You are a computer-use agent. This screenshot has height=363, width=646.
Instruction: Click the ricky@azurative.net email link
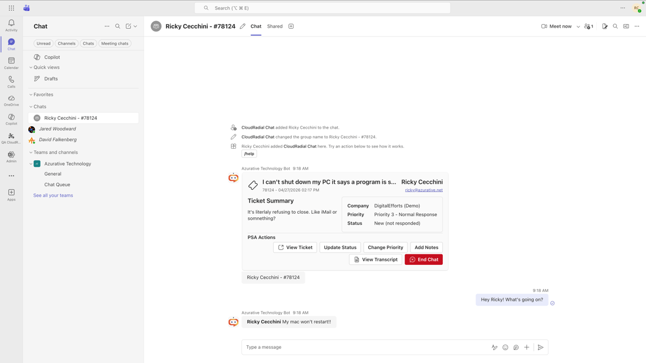(x=424, y=190)
